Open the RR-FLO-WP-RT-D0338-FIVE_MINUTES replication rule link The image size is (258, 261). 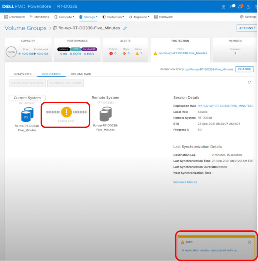(226, 106)
